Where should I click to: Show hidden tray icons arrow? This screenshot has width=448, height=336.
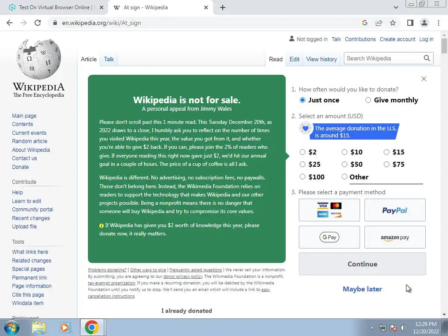click(372, 328)
